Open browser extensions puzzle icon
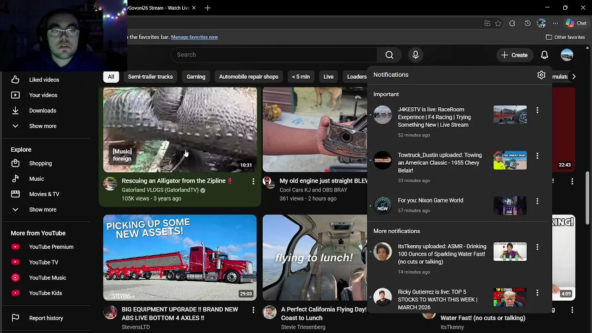The image size is (592, 333). [512, 23]
